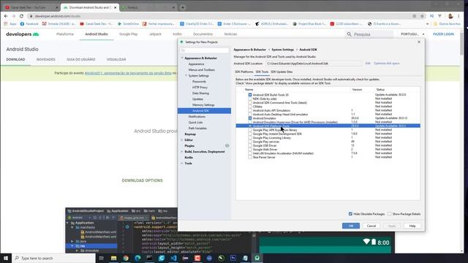Check the Intel x86 Emulator Accelerator checkbox

coord(250,153)
